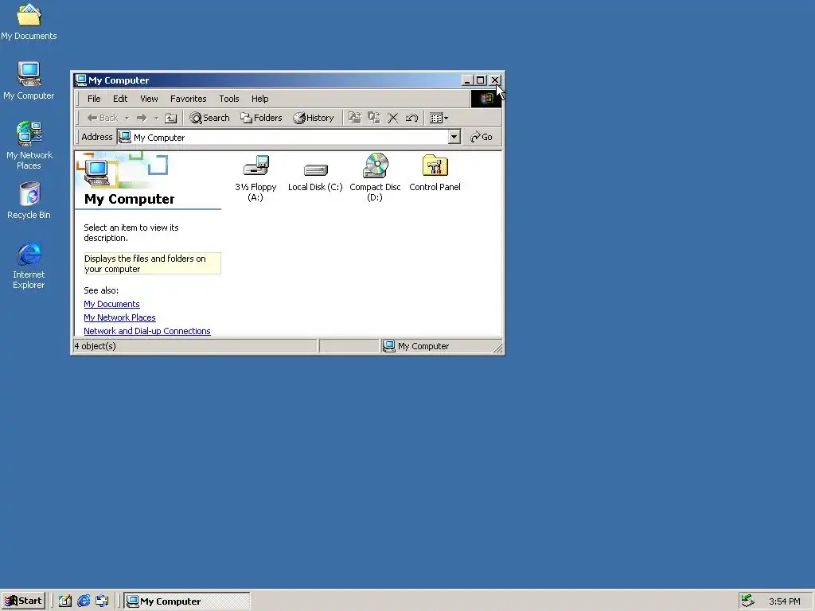The image size is (815, 611).
Task: Click the My Computer taskbar button
Action: click(x=187, y=601)
